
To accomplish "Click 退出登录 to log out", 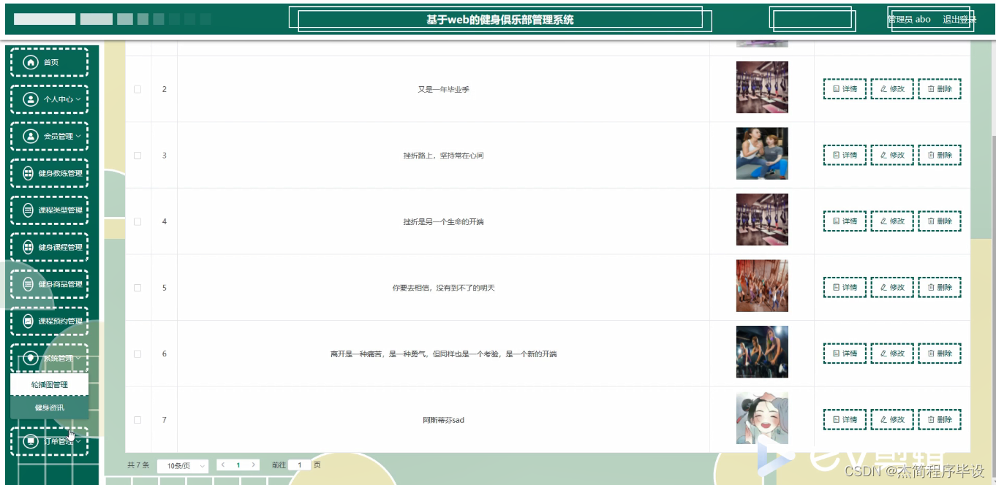I will pyautogui.click(x=958, y=19).
